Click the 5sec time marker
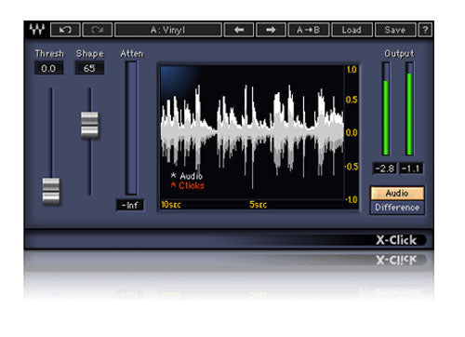This screenshot has width=465, height=337. [x=258, y=205]
